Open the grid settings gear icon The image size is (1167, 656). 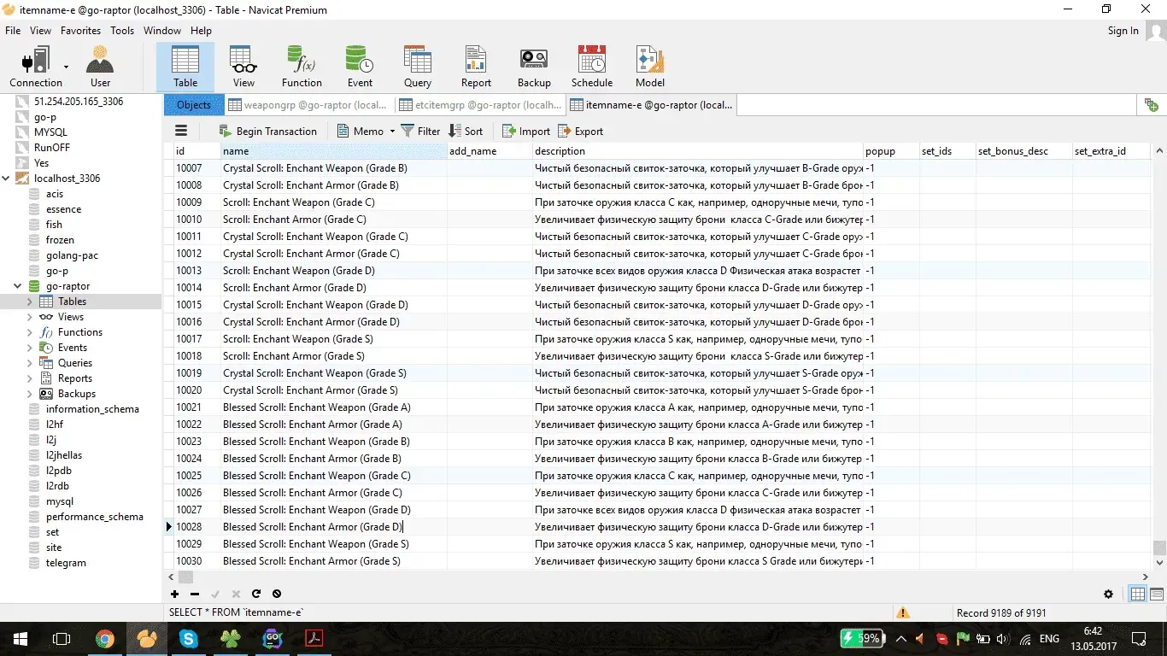[x=1109, y=594]
